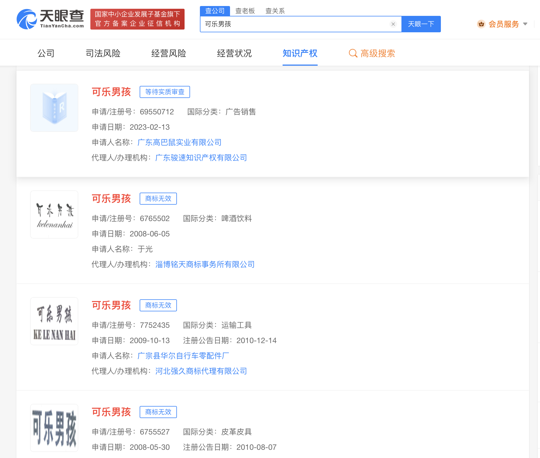The image size is (540, 458).
Task: Click the 啤酒饮料 classification text
Action: click(237, 218)
